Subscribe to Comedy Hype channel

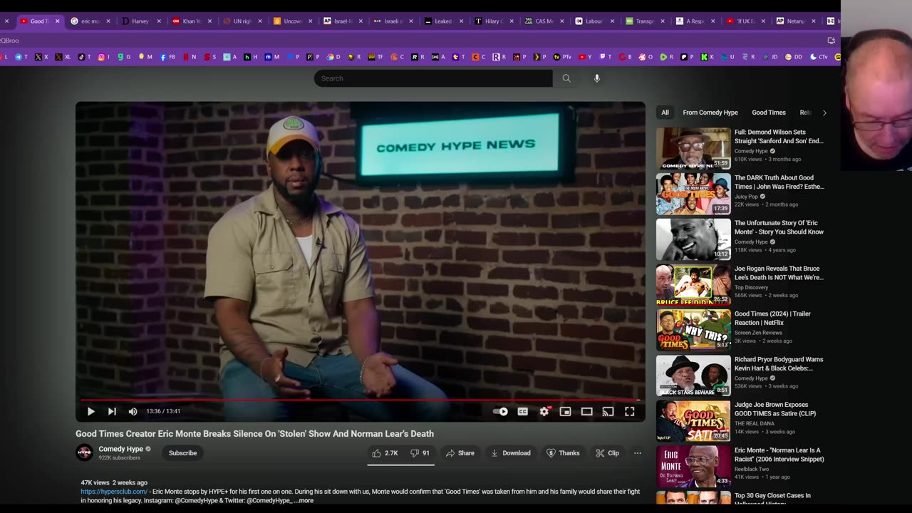tap(182, 453)
